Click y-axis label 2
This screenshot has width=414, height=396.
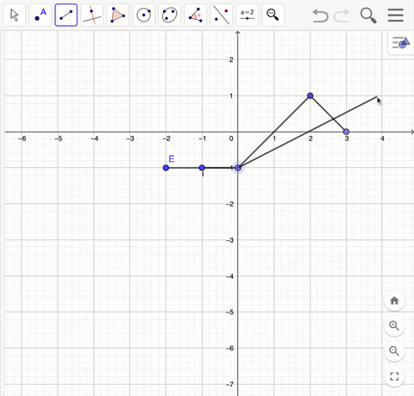(231, 59)
